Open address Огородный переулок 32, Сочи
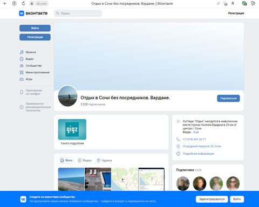The image size is (259, 207). point(202,146)
